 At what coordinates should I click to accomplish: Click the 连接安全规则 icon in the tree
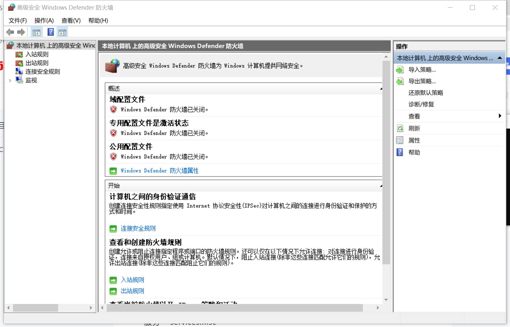(19, 71)
